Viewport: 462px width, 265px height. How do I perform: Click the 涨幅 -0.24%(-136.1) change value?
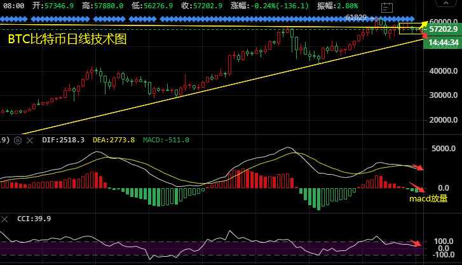[x=270, y=6]
